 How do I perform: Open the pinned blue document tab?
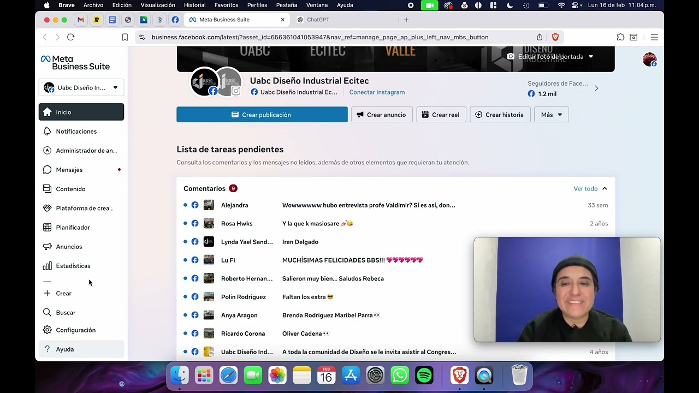tap(112, 20)
